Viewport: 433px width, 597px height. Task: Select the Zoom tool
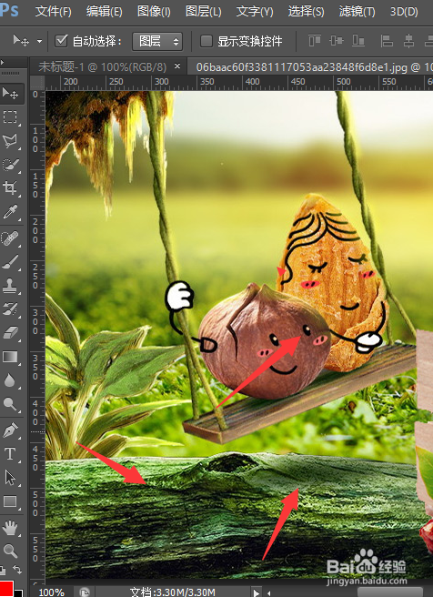coord(10,551)
